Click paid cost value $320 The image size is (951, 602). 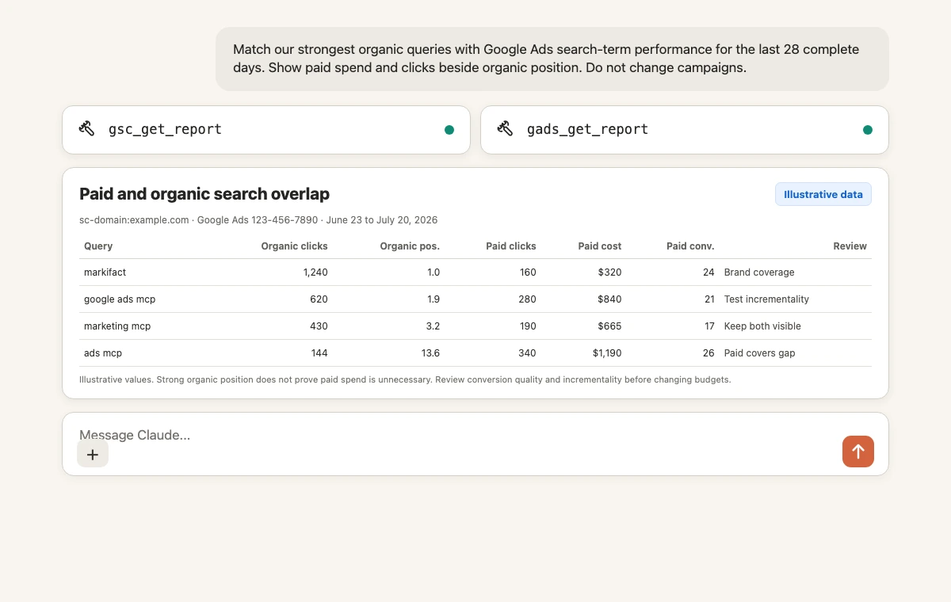tap(609, 272)
